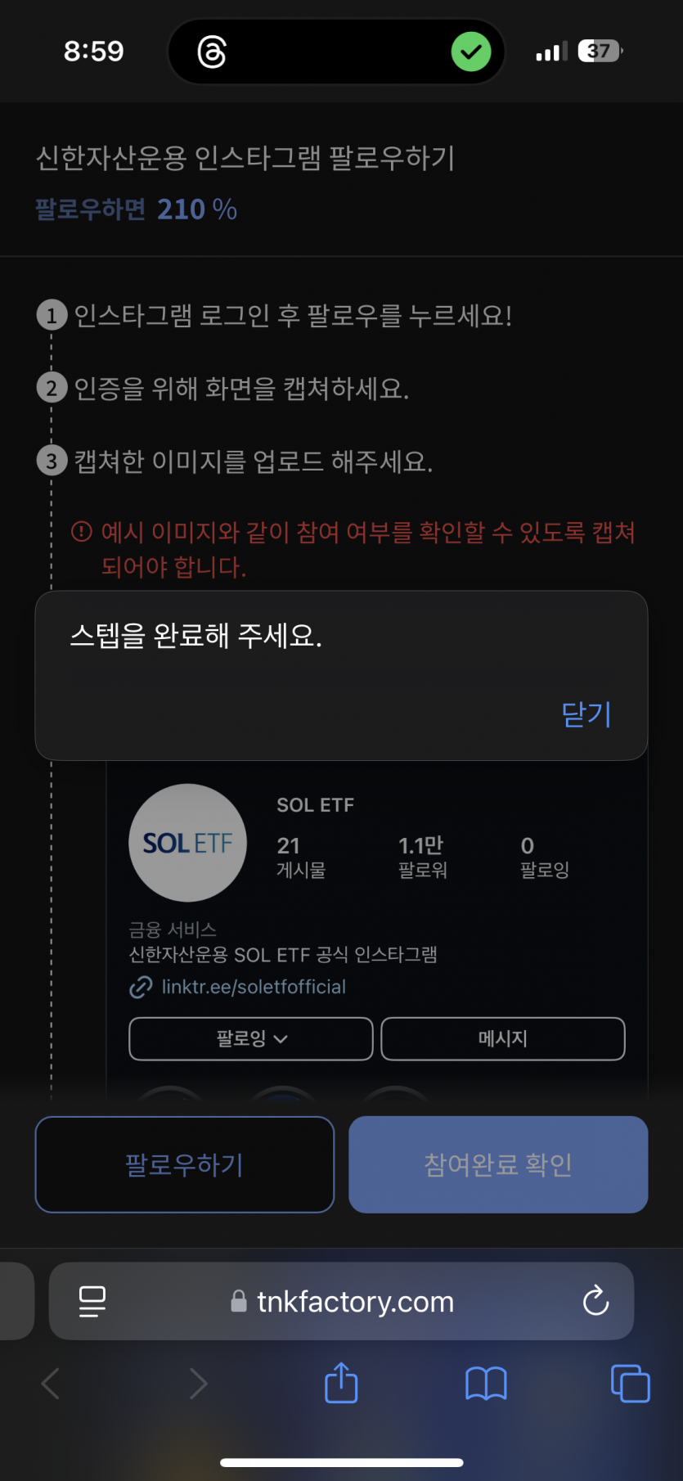Screen dimensions: 683x1481
Task: Open the linktr.ee/soletfofficial link
Action: tap(254, 987)
